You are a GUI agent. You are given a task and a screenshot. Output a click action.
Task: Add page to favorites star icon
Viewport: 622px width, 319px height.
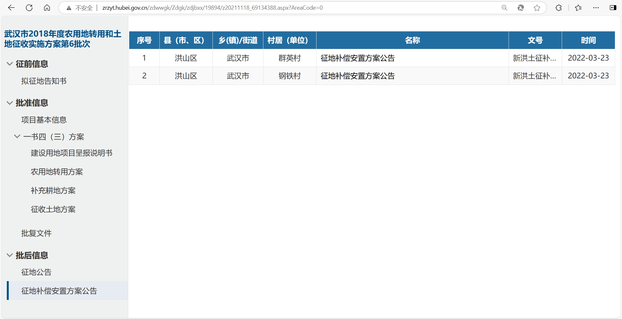[x=537, y=8]
